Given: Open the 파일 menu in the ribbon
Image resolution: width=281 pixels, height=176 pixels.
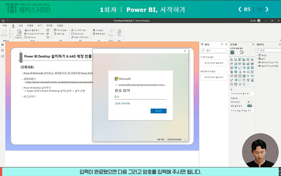Looking at the screenshot, I should point(5,26).
